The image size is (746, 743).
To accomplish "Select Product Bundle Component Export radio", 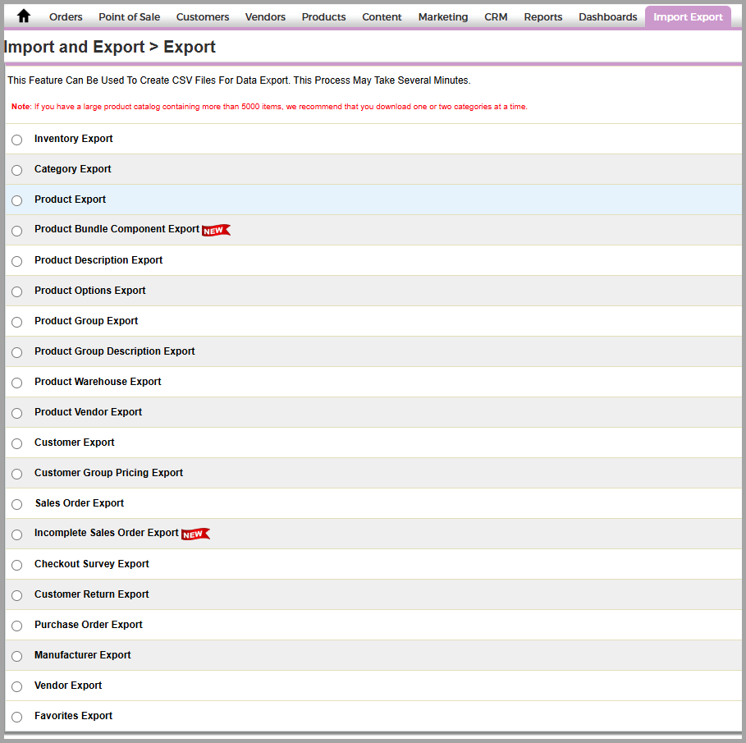I will point(16,232).
